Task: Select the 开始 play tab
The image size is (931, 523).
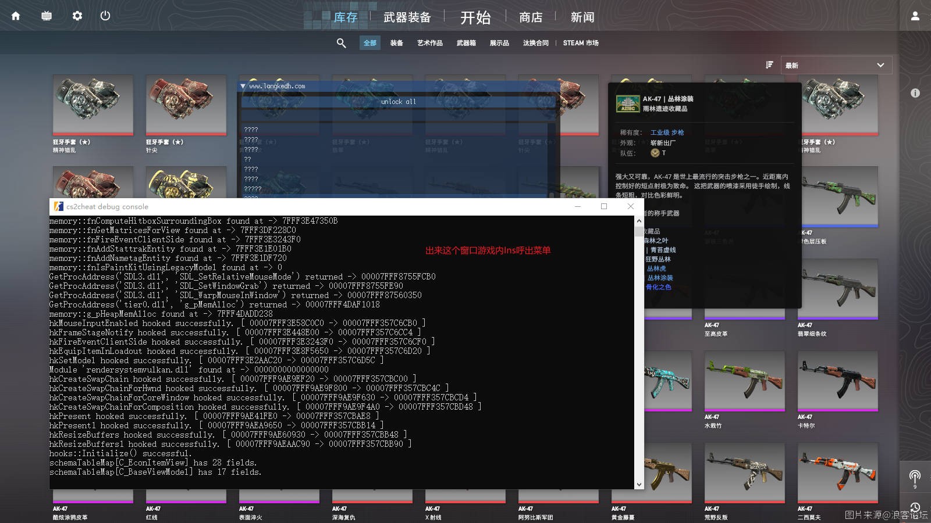Action: (475, 17)
